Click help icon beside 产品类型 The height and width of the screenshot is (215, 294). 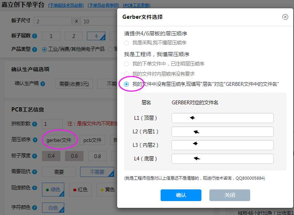(35, 49)
